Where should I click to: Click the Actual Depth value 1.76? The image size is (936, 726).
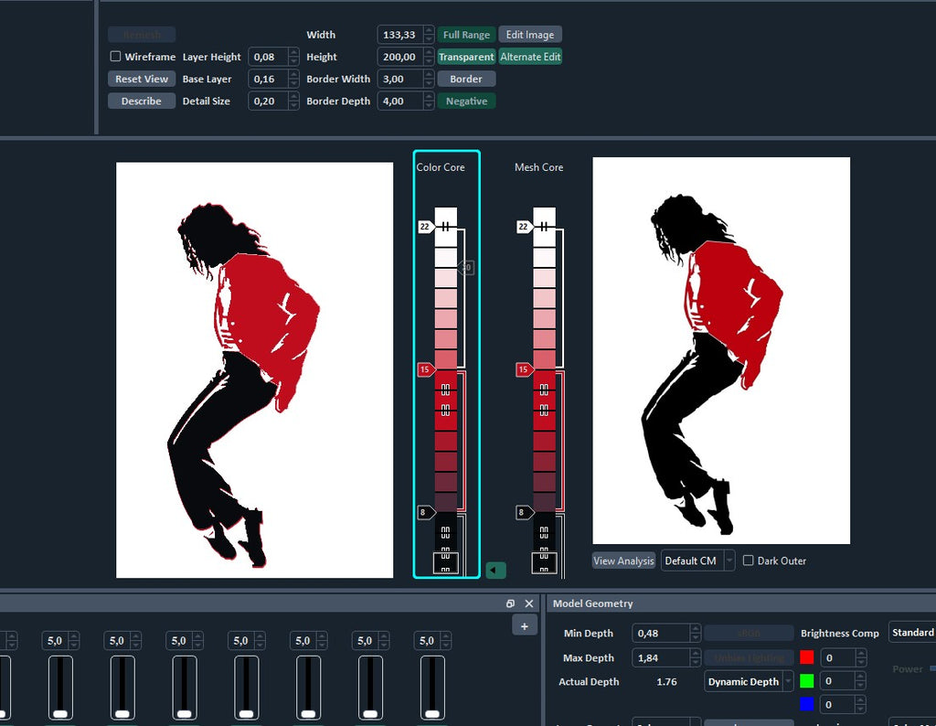pos(666,682)
